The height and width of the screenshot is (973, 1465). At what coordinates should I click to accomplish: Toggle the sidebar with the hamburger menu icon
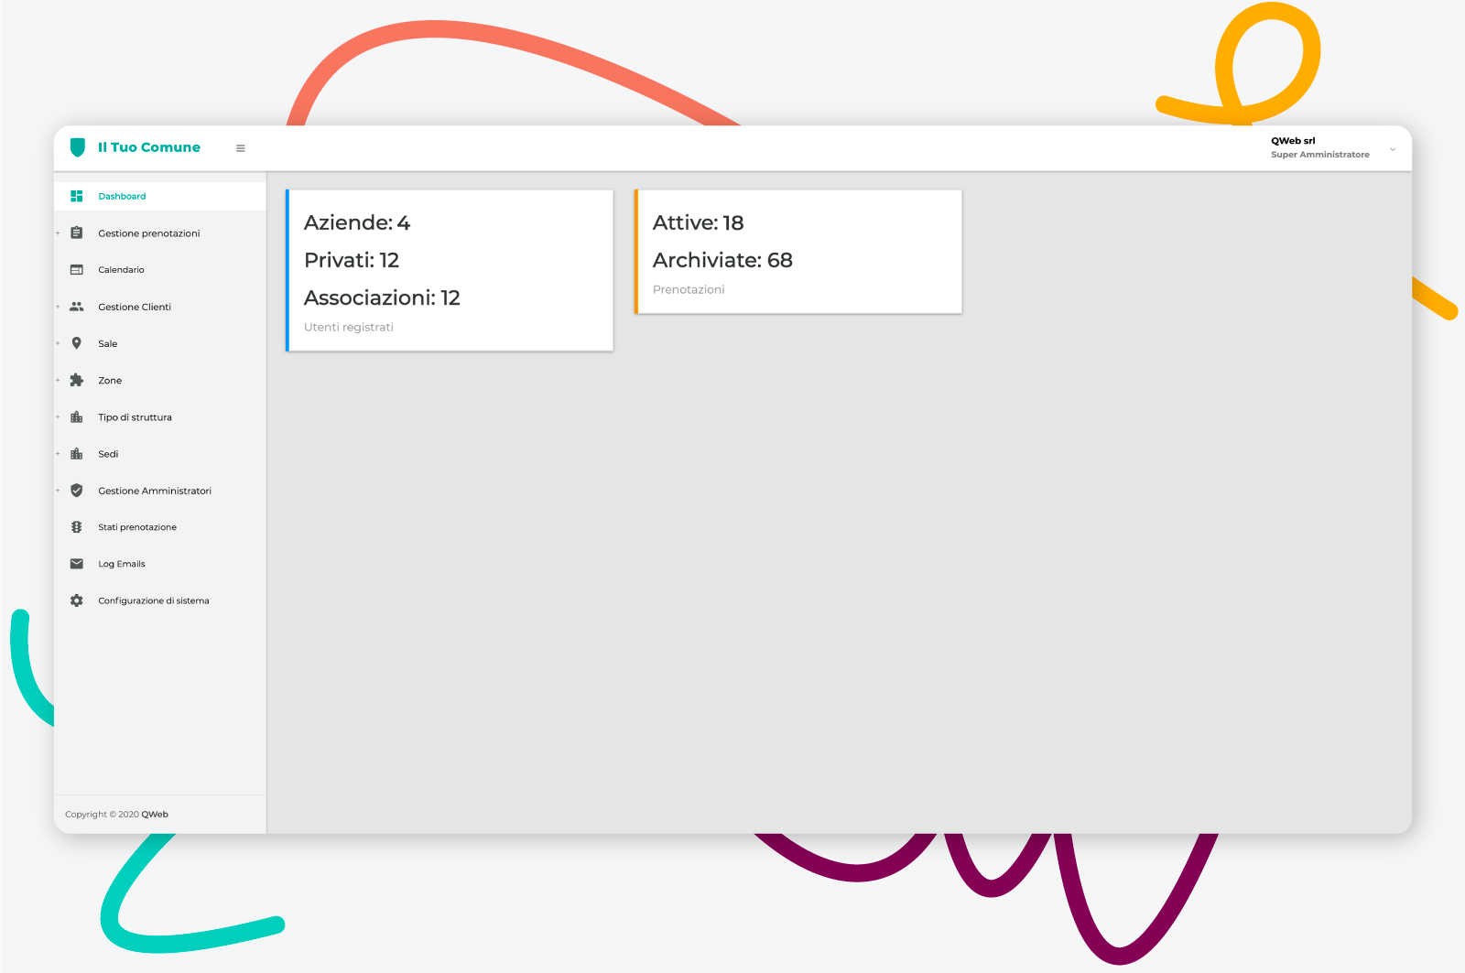[241, 148]
